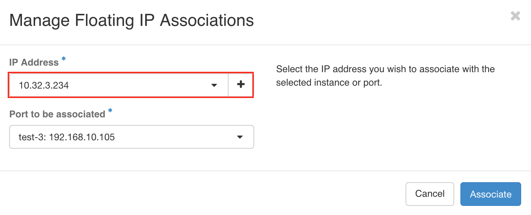531x215 pixels.
Task: Click the Port to be associated label
Action: (57, 114)
